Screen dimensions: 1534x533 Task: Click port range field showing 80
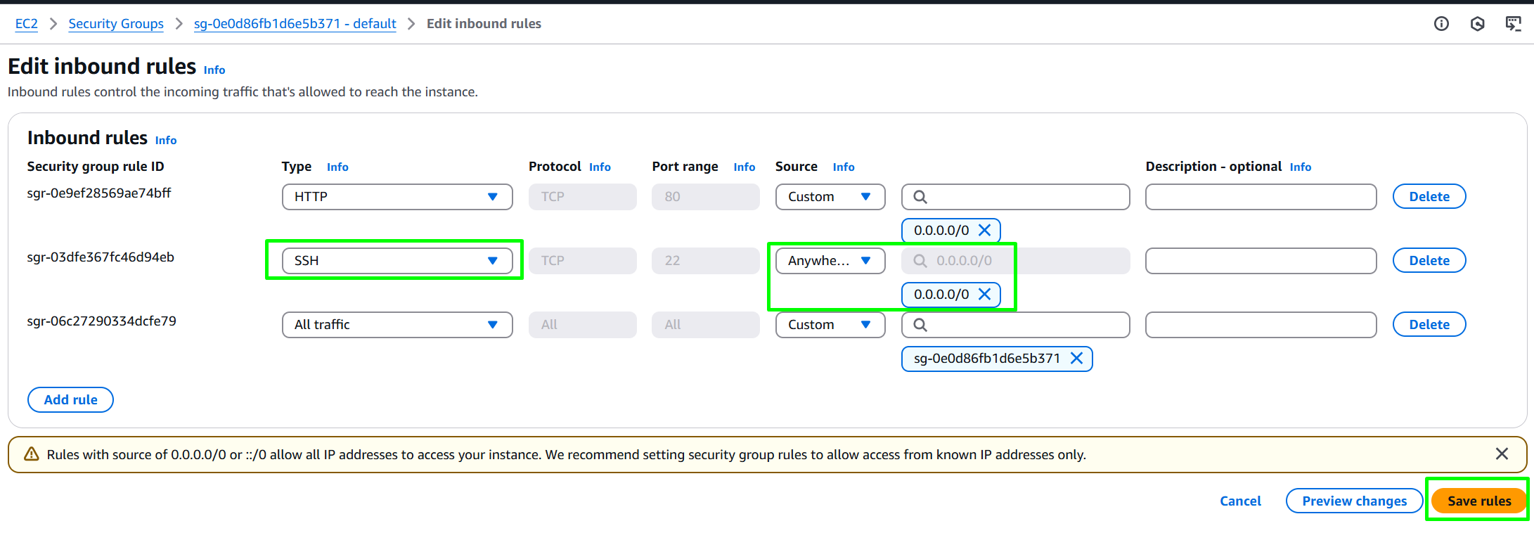click(706, 197)
